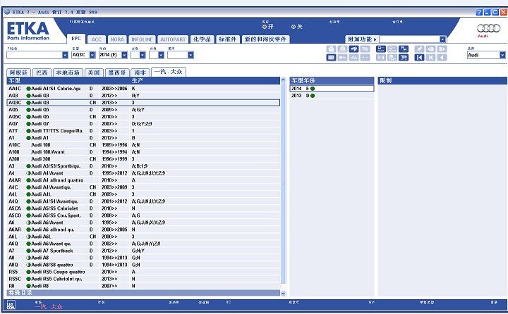Select the 阿根廷 market tab
Image resolution: width=508 pixels, height=314 pixels.
pos(18,73)
